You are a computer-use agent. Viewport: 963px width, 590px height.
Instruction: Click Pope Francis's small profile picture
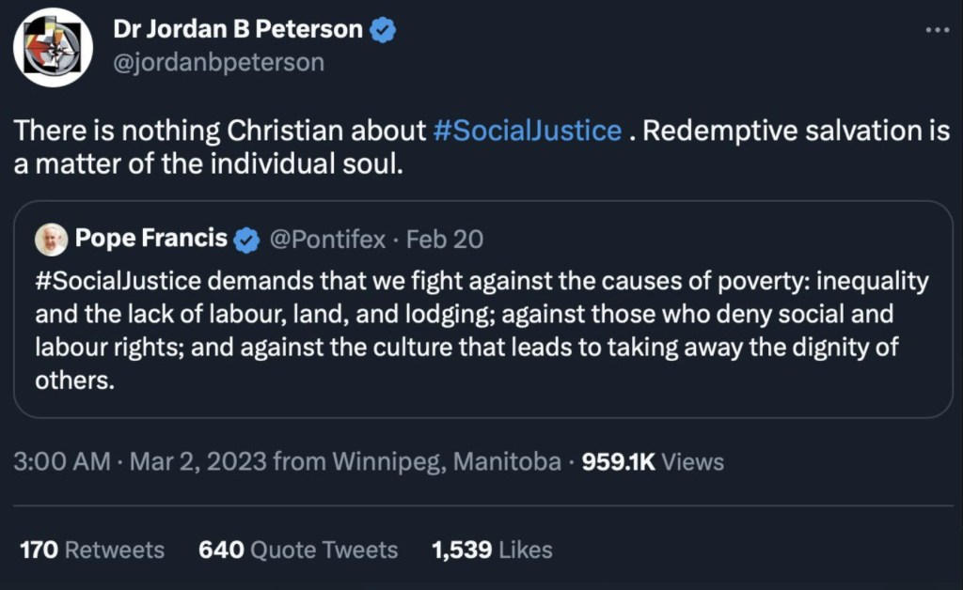click(52, 241)
